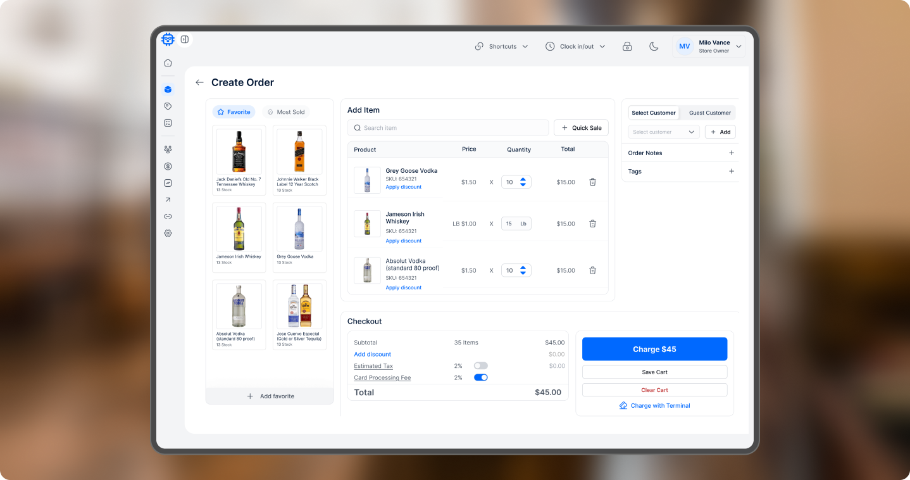Open the Shortcuts dropdown
The width and height of the screenshot is (910, 480).
(502, 46)
